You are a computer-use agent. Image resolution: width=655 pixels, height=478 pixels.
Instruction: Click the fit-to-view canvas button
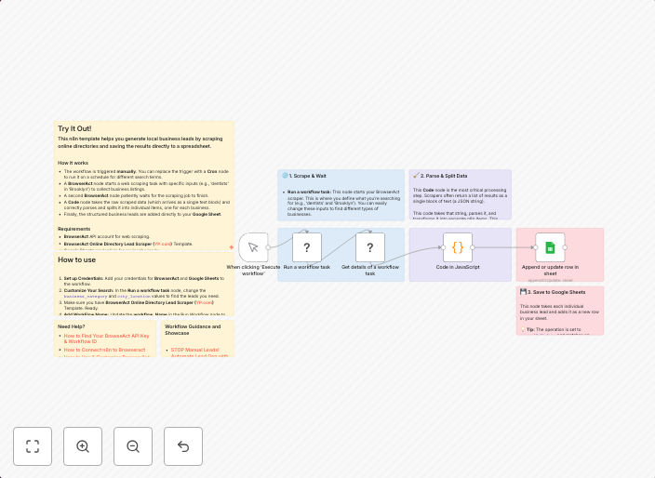point(33,446)
